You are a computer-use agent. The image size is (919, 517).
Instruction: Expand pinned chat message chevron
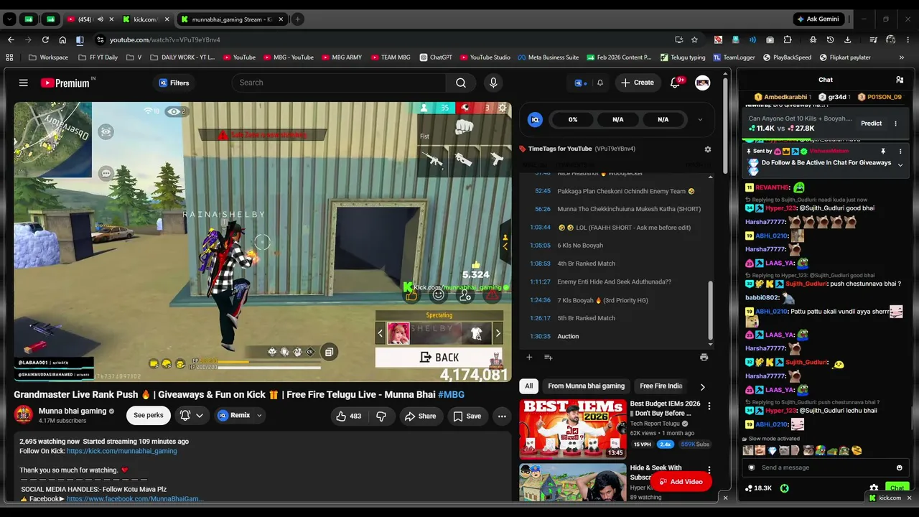(900, 165)
